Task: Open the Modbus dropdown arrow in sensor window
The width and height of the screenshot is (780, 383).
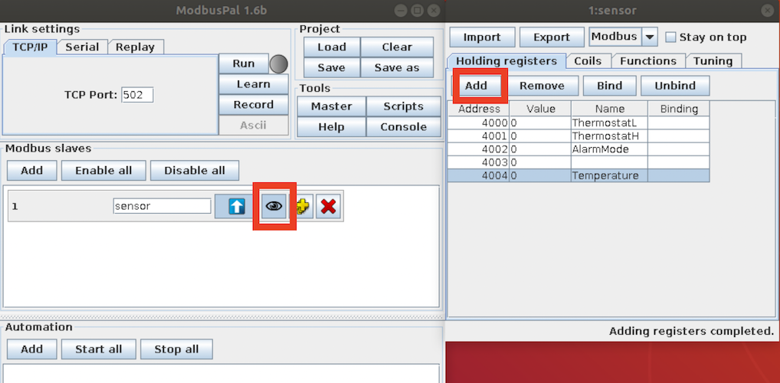Action: 649,37
